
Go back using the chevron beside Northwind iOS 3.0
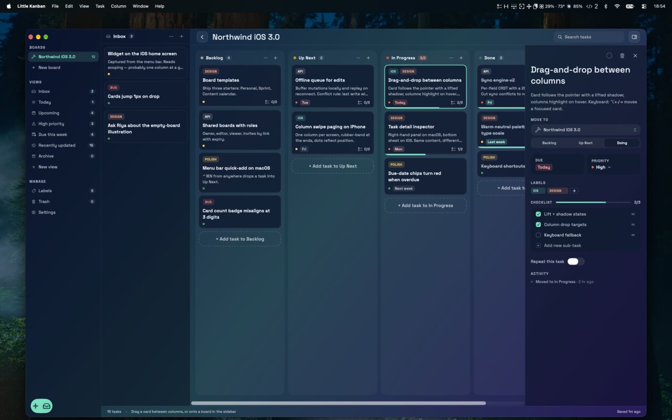[x=202, y=37]
